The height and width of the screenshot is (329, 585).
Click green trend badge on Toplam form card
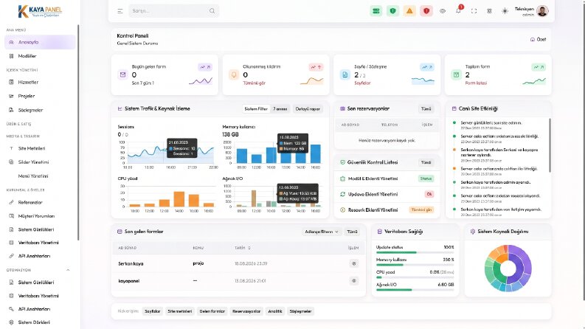pyautogui.click(x=539, y=67)
